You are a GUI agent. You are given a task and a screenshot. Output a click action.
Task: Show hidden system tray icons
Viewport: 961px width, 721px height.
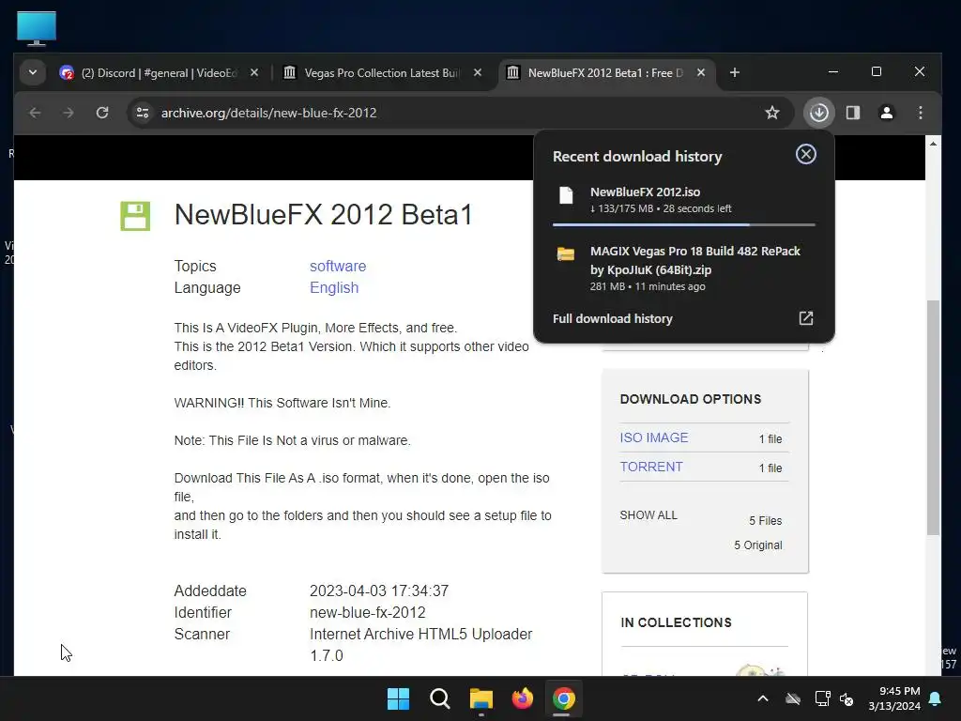click(763, 698)
